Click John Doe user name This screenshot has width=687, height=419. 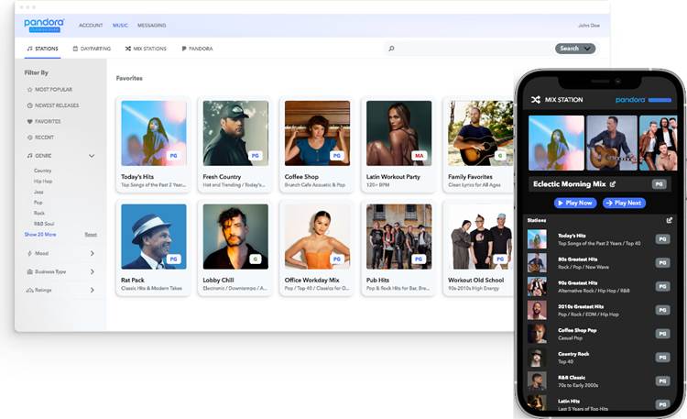point(589,26)
